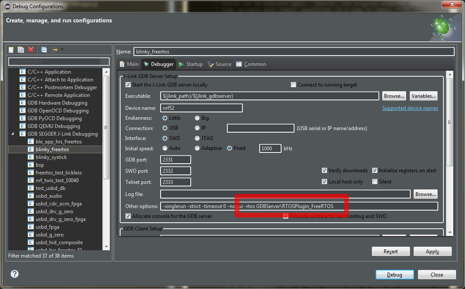Select C/C++ Attach to Application type

click(61, 80)
